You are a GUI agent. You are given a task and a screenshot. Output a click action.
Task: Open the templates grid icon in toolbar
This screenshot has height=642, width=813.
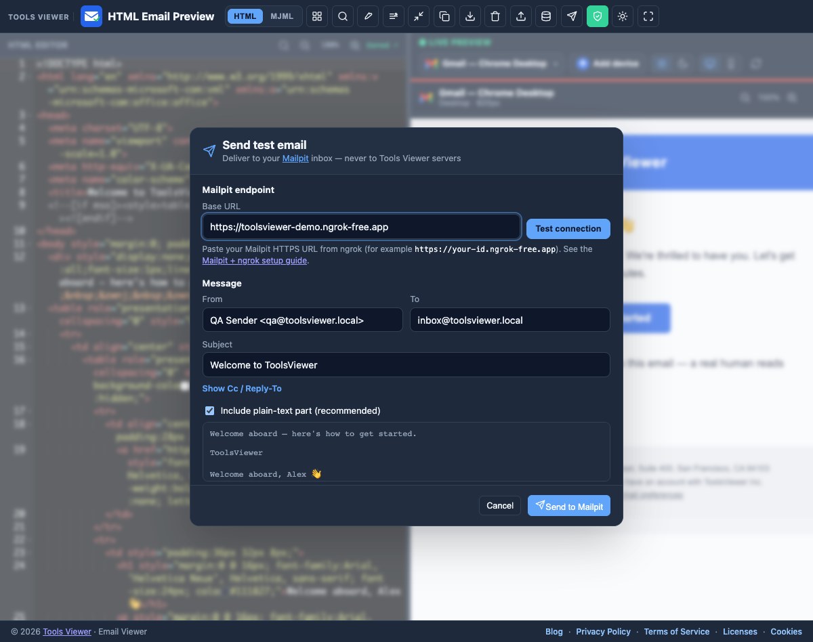click(x=317, y=16)
